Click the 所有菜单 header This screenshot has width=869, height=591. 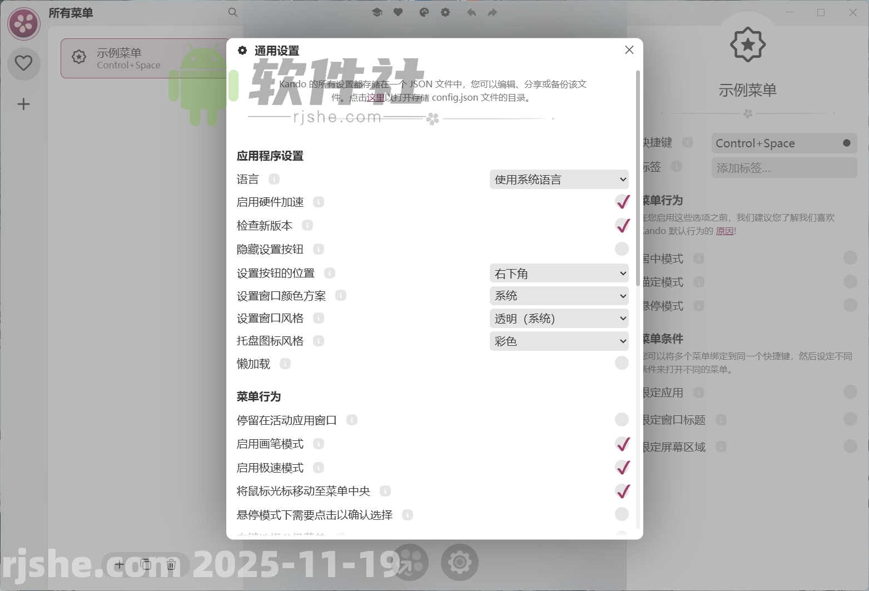[71, 13]
